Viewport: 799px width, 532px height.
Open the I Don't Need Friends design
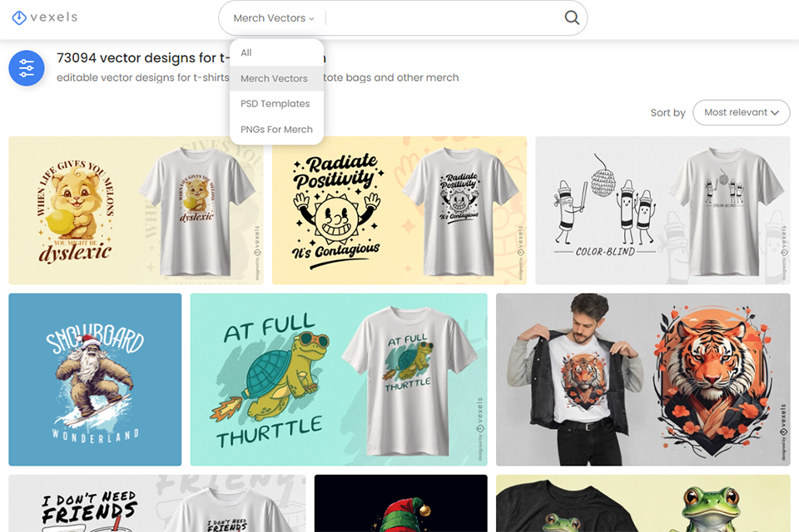pyautogui.click(x=157, y=504)
